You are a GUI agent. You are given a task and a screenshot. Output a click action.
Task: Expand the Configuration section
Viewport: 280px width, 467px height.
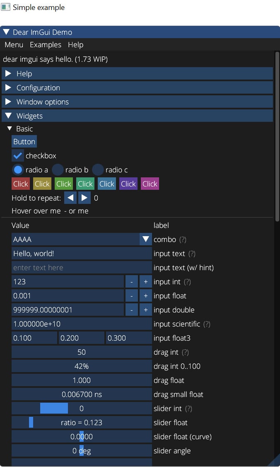[x=137, y=87]
